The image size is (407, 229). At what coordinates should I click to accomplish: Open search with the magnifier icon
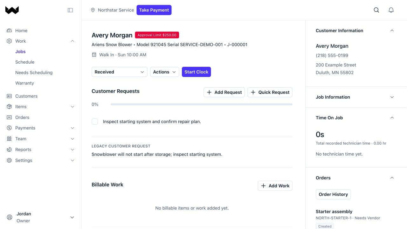click(x=376, y=10)
